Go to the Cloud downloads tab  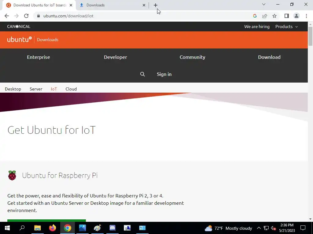tap(71, 89)
